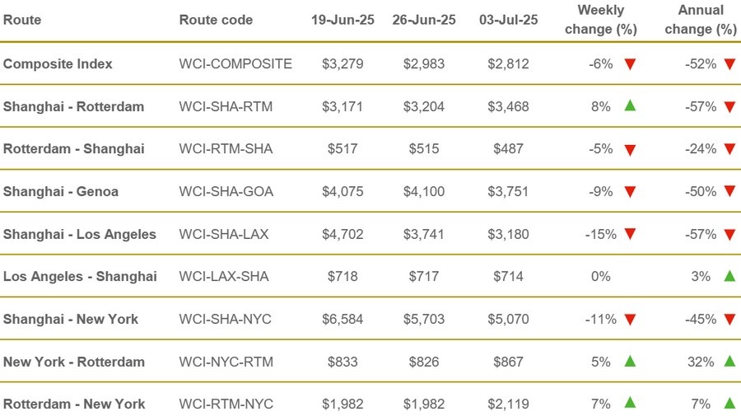741x416 pixels.
Task: Click the Weekly change (%) header
Action: tap(601, 20)
